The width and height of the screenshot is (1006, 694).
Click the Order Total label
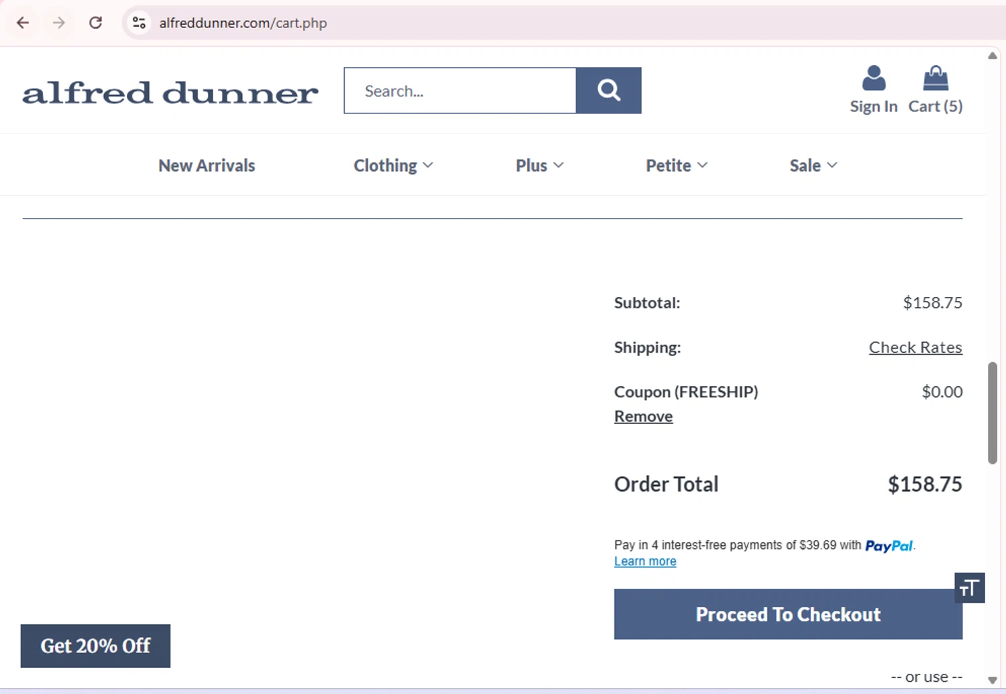(x=666, y=484)
